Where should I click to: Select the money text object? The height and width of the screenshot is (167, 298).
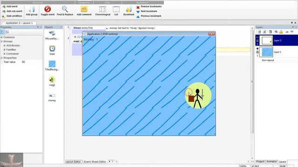pos(52,96)
